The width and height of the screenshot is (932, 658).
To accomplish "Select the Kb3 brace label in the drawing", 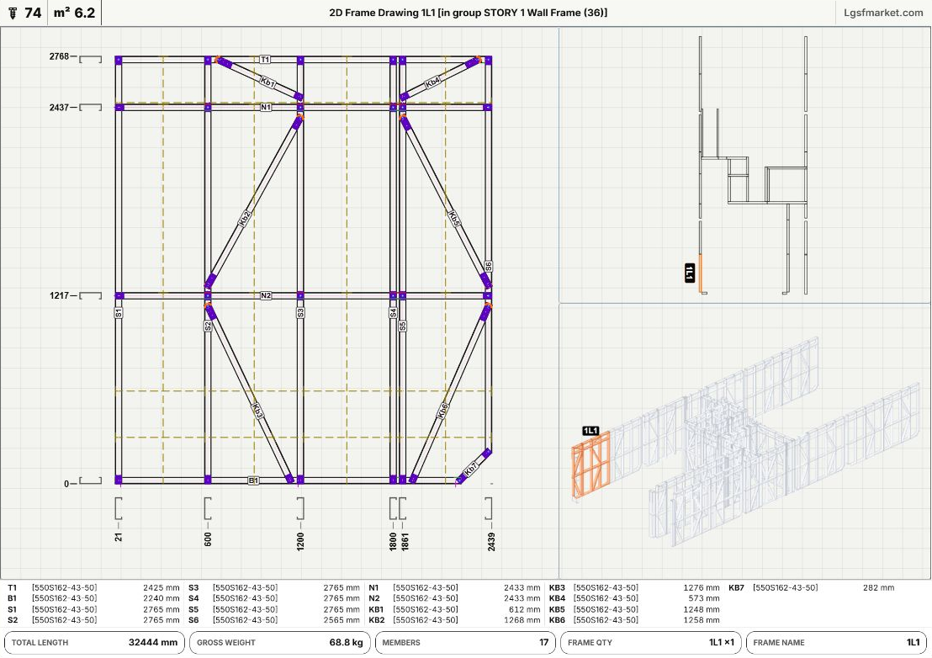I will point(257,411).
